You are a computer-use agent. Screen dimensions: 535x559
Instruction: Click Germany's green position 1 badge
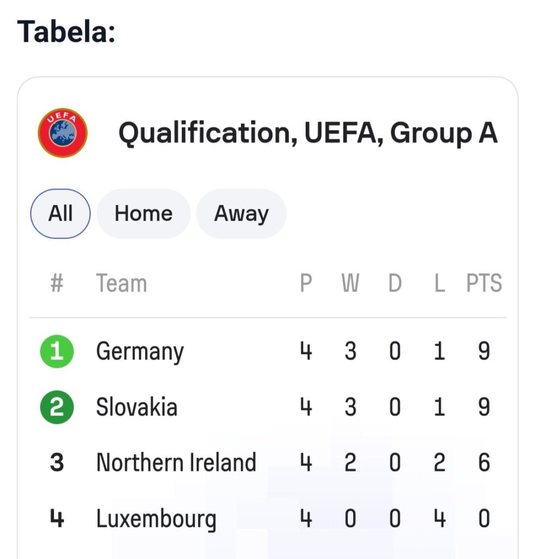57,351
